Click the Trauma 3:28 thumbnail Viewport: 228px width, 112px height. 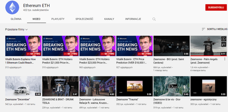135,86
